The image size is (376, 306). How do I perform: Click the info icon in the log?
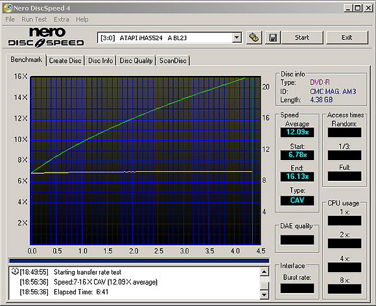click(x=15, y=271)
